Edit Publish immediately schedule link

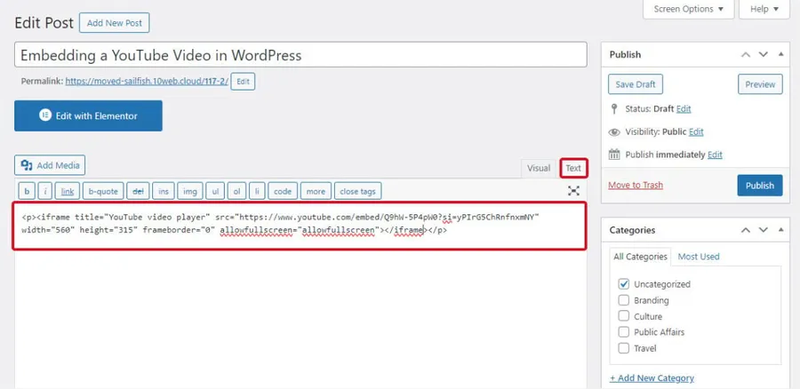pyautogui.click(x=715, y=155)
